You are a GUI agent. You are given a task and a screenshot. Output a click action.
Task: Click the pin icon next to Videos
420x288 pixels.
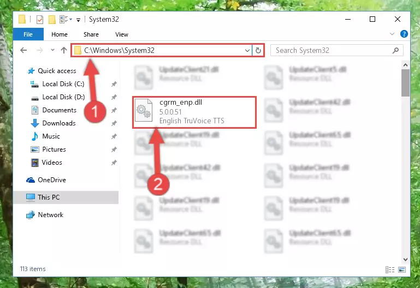pyautogui.click(x=114, y=163)
